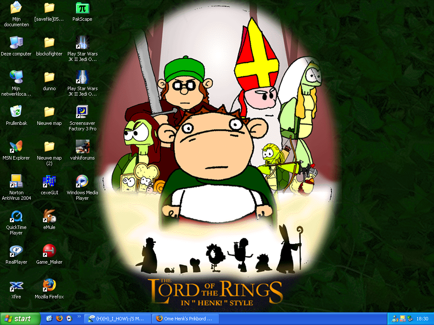Open the Prullenbak recycle bin
Viewport: 434px width, 325px height.
17,116
